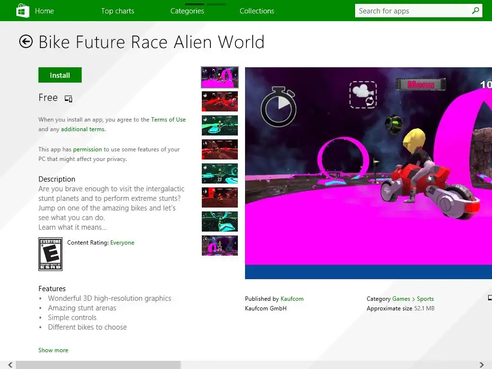The height and width of the screenshot is (369, 492).
Task: Click the stopwatch icon in the screenshot
Action: [x=279, y=107]
